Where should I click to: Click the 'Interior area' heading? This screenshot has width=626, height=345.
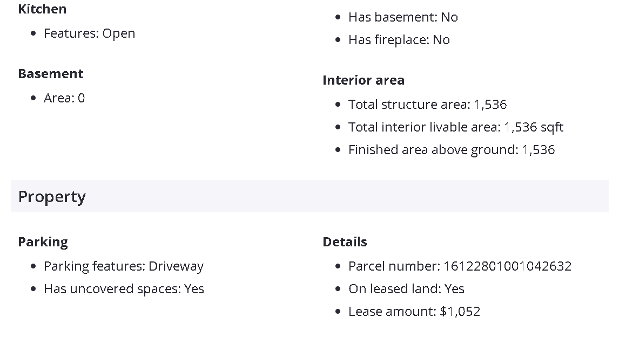point(364,80)
